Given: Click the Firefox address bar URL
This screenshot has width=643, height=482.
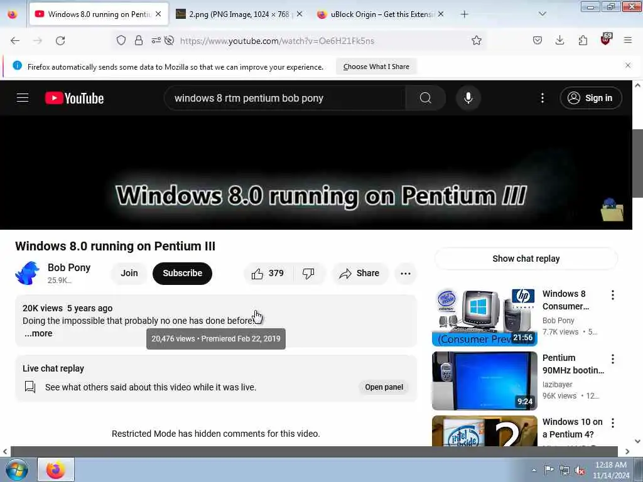Looking at the screenshot, I should click(277, 41).
